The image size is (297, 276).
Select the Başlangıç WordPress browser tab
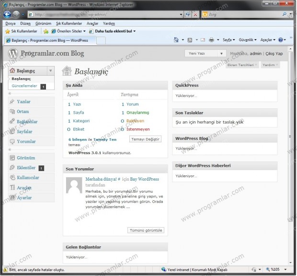click(50, 40)
